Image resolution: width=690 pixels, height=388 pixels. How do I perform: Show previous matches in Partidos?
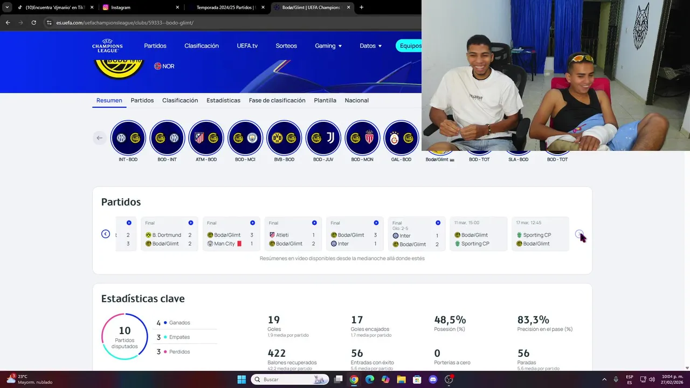(106, 234)
